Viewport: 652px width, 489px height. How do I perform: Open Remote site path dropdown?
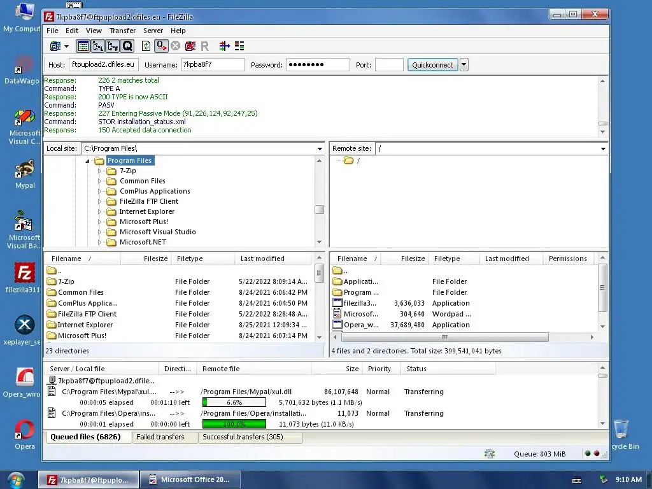tap(603, 148)
